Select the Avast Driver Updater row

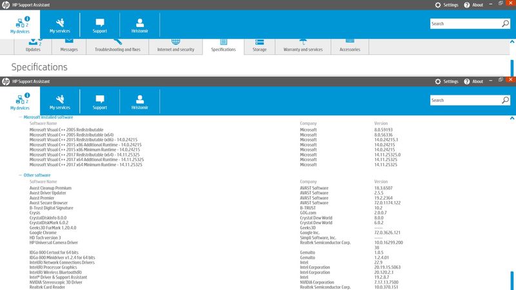tap(48, 193)
